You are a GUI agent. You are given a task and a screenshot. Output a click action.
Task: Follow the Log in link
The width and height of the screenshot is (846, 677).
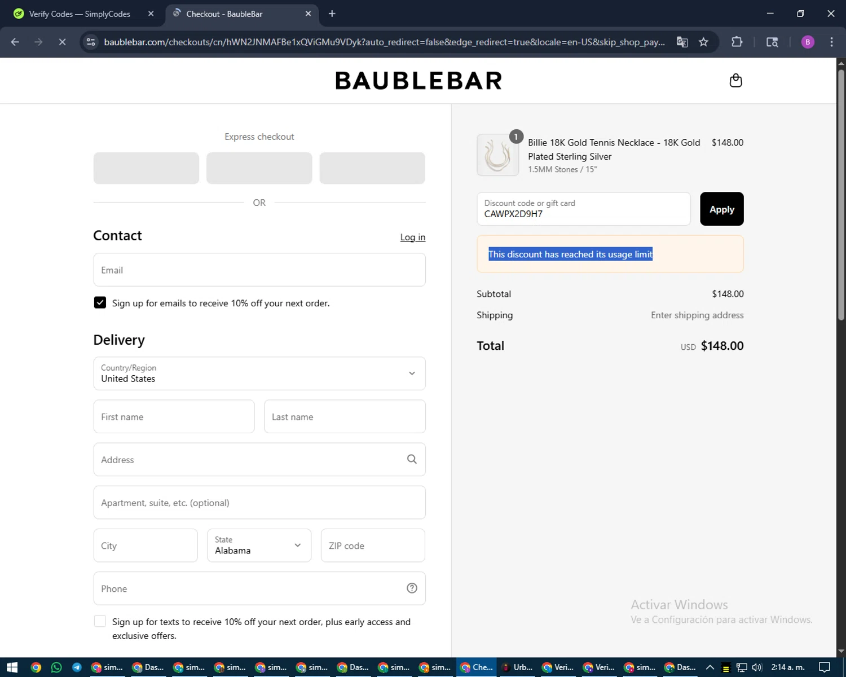pos(413,237)
